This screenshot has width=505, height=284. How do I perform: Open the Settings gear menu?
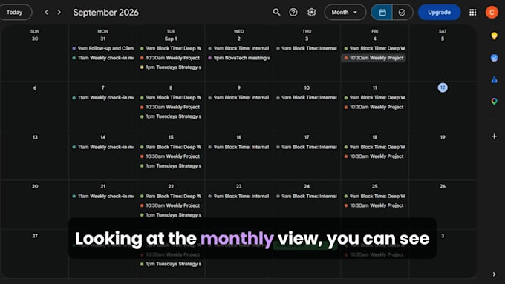311,12
